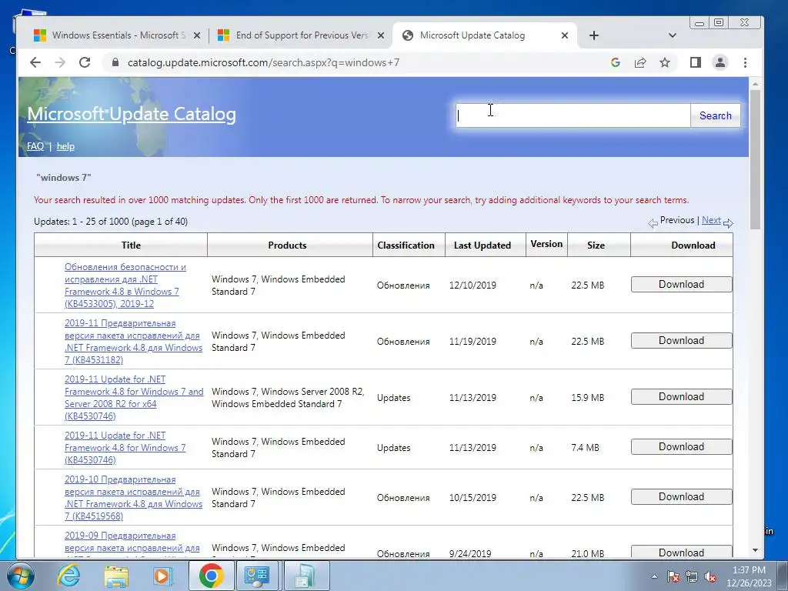The height and width of the screenshot is (591, 788).
Task: Close the Microsoft Update Catalog tab
Action: point(564,35)
